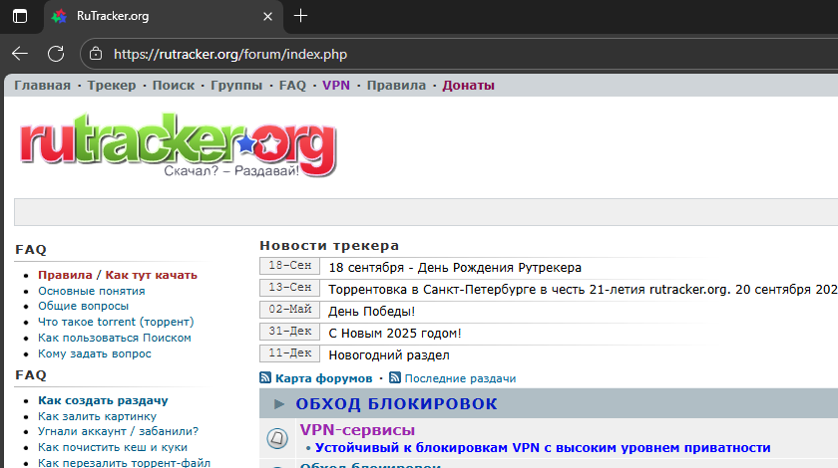Click the VPN-сервисы forum status icon
Viewport: 838px width, 468px height.
(277, 438)
